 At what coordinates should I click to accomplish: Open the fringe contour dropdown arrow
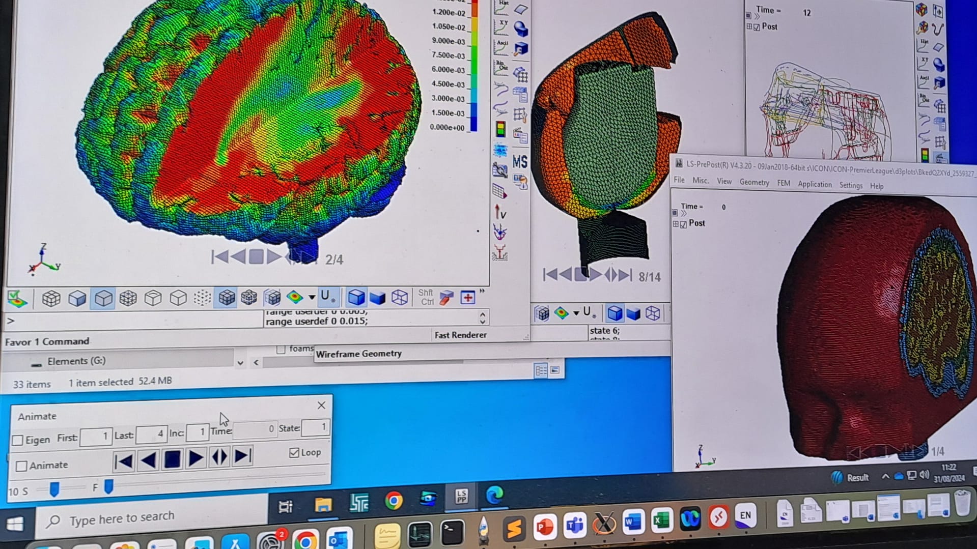tap(312, 297)
